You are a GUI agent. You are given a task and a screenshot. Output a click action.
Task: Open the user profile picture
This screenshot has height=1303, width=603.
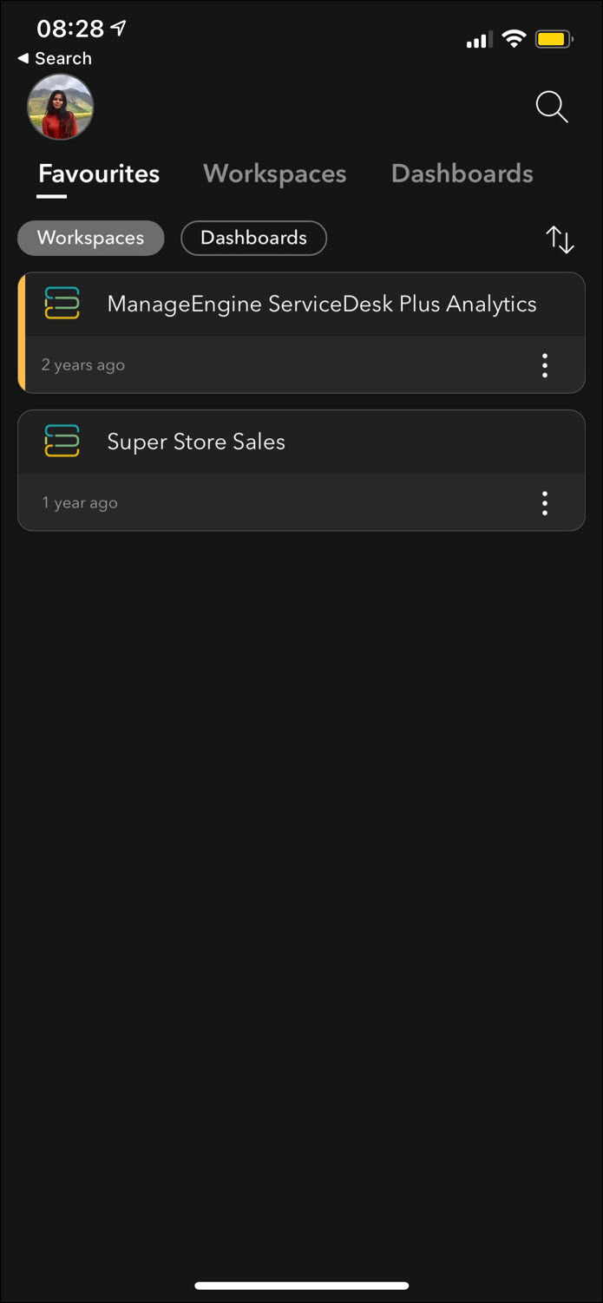[x=61, y=108]
